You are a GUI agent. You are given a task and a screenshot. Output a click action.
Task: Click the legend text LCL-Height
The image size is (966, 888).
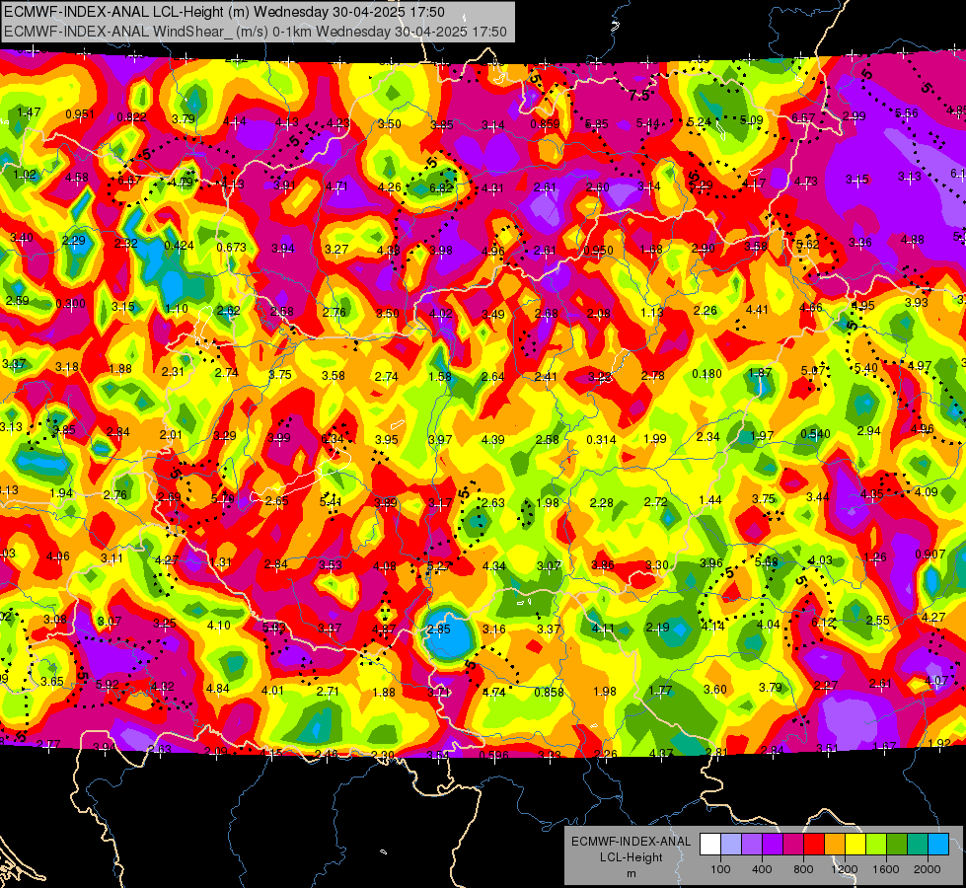click(x=631, y=857)
